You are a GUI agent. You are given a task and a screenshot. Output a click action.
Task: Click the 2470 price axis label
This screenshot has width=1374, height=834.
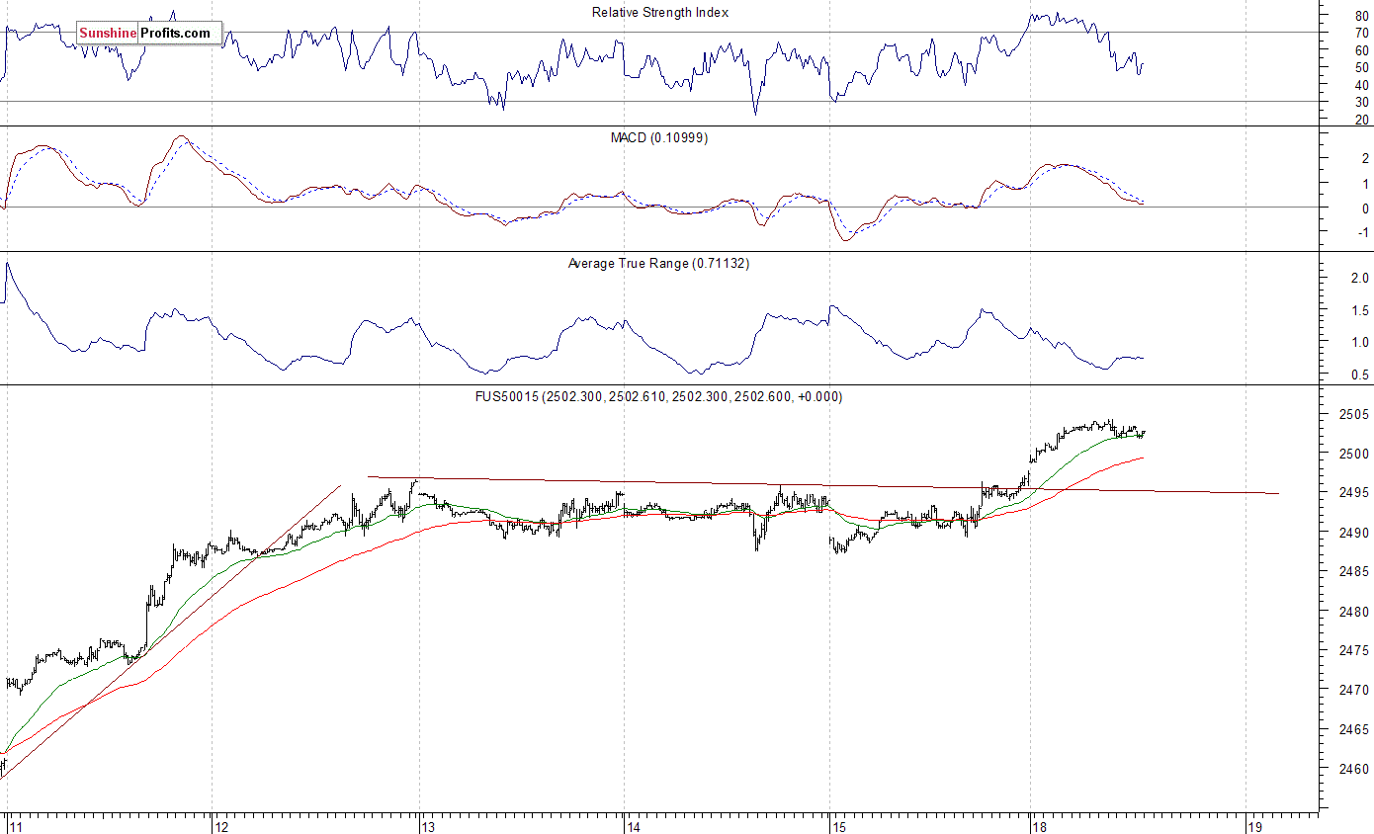(x=1352, y=690)
